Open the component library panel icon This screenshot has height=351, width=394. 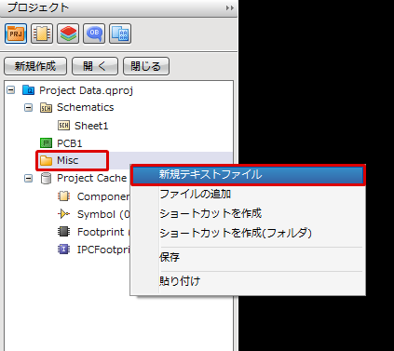point(42,34)
